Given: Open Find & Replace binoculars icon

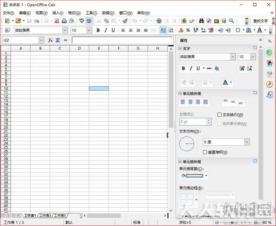Looking at the screenshot, I should [201, 21].
